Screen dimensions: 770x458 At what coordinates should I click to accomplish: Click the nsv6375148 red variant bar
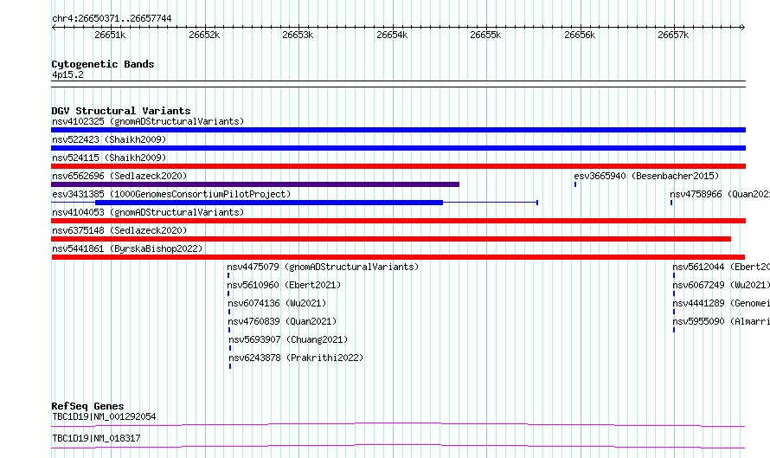(x=391, y=239)
